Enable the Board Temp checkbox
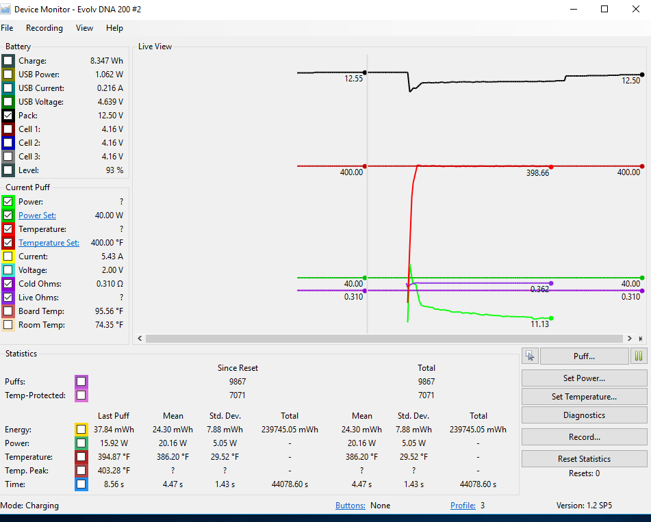Image resolution: width=651 pixels, height=522 pixels. coord(8,311)
